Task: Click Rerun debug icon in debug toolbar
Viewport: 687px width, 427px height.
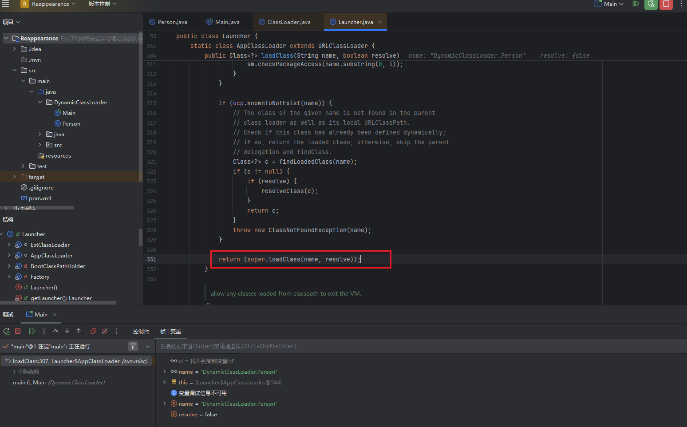Action: click(7, 331)
